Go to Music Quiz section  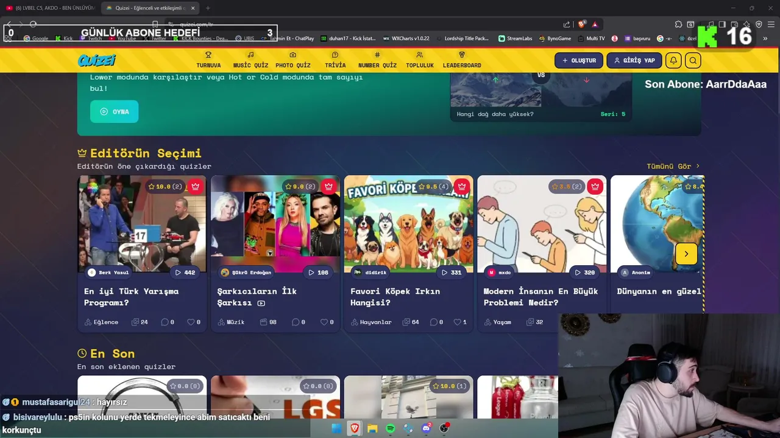tap(250, 60)
